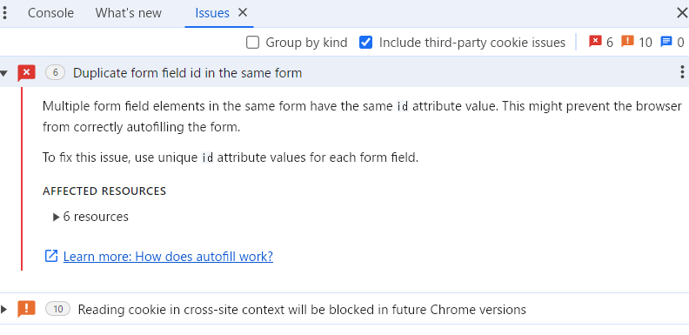689x335 pixels.
Task: Expand the Reading cookie in cross-site context issue
Action: click(x=4, y=309)
